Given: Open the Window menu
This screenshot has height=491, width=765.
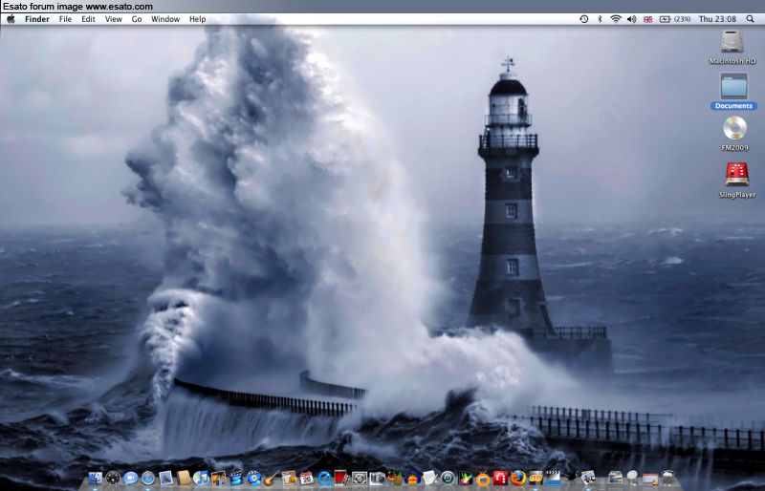Looking at the screenshot, I should click(x=164, y=19).
